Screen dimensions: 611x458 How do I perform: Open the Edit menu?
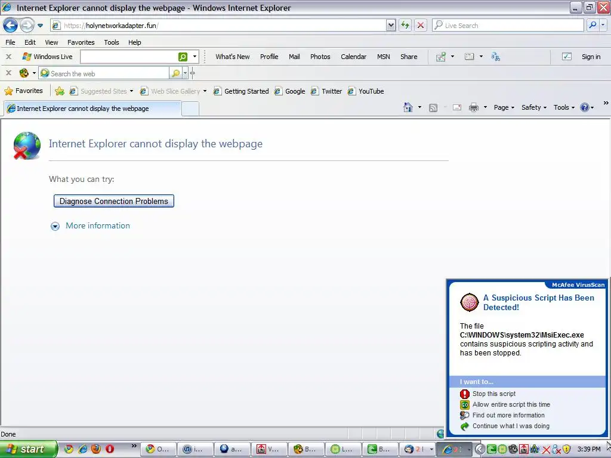[x=30, y=42]
